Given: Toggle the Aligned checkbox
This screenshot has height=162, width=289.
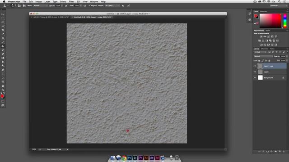Looking at the screenshot, I should pos(89,6).
